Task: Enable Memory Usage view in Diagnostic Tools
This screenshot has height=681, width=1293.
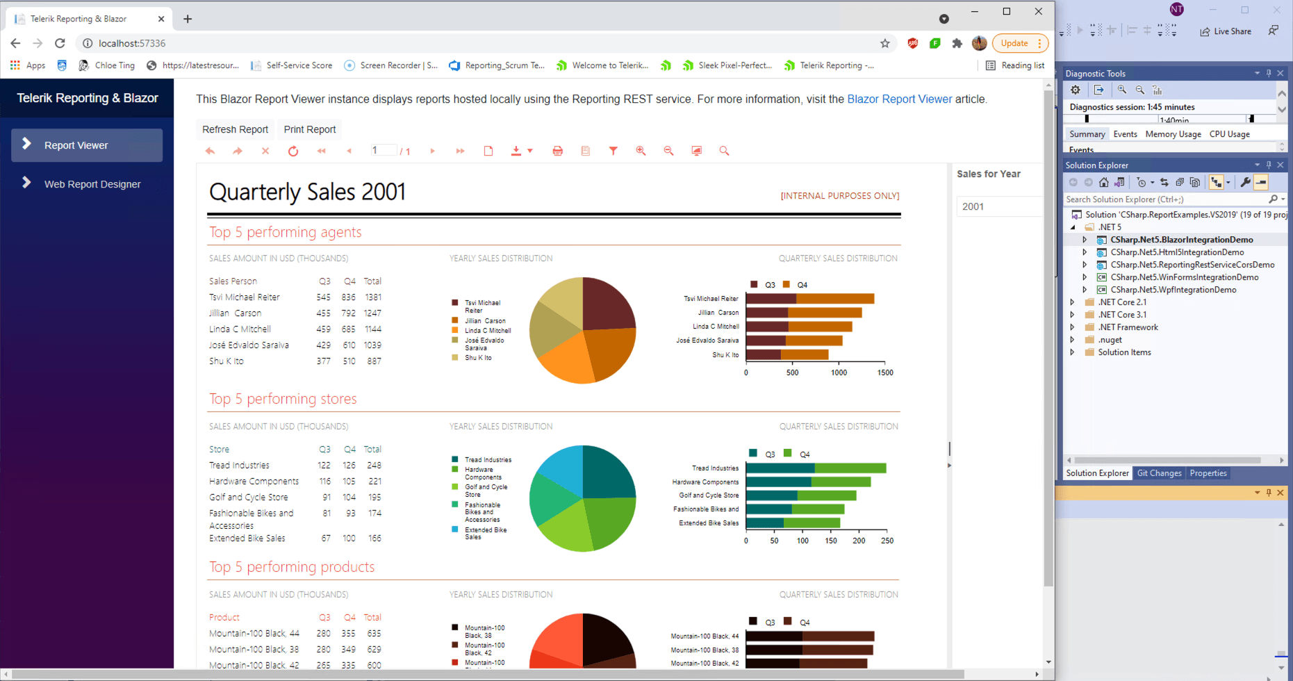Action: click(1173, 133)
